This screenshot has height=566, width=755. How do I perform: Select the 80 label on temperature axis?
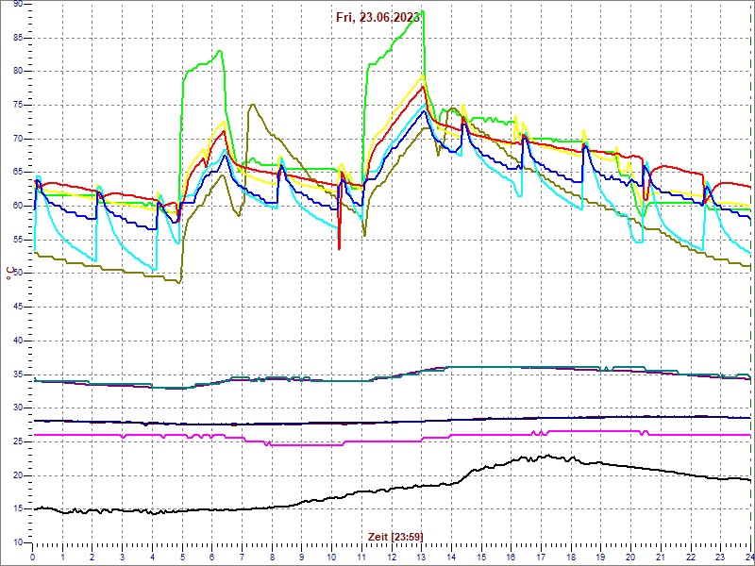click(18, 72)
